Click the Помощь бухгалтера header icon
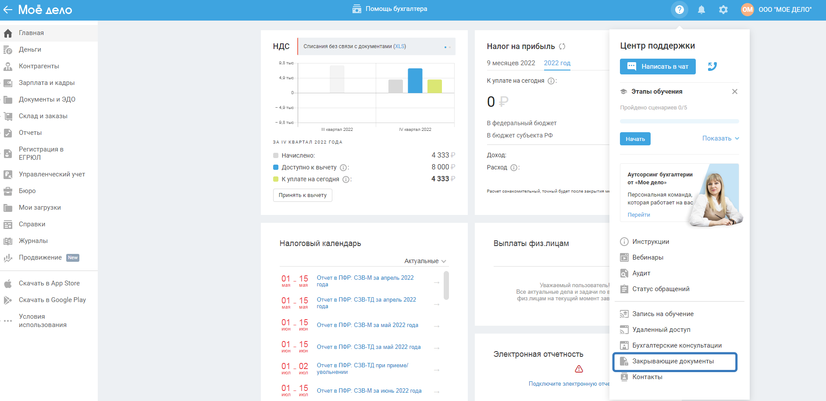The height and width of the screenshot is (401, 826). pos(357,9)
